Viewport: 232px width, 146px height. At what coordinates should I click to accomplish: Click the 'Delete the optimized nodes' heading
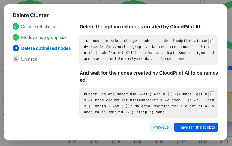(141, 27)
